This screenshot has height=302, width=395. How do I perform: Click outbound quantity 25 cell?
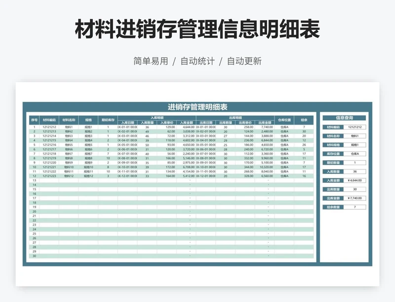point(226,145)
